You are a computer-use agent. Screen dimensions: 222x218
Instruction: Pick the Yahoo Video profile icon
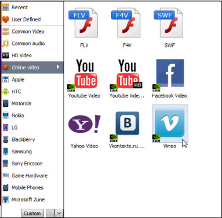(85, 124)
